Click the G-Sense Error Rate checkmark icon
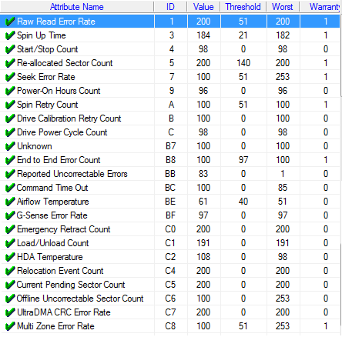 [10, 215]
